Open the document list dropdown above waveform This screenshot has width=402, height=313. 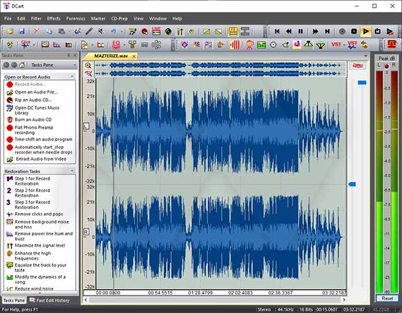click(x=366, y=56)
